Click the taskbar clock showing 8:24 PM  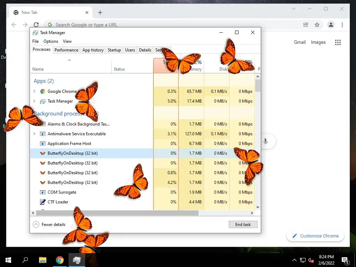point(326,260)
